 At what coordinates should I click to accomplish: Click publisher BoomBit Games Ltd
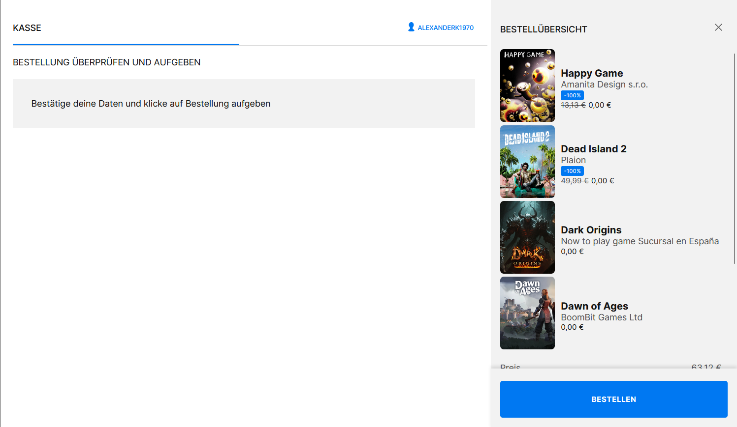[x=602, y=317]
